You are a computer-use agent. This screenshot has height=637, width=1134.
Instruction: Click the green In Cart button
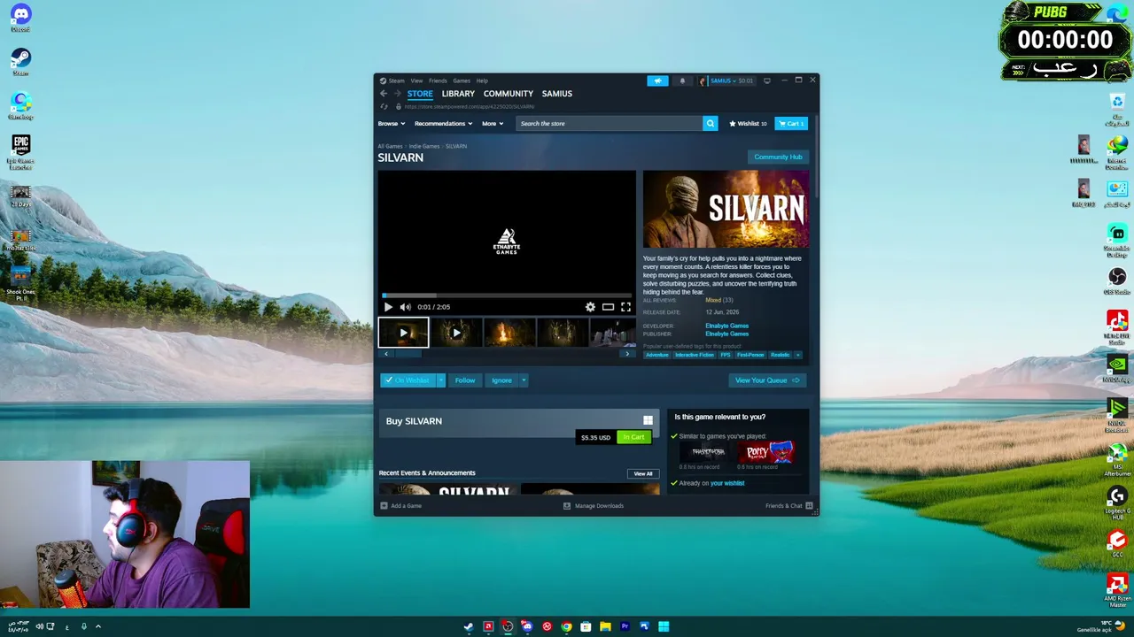pyautogui.click(x=633, y=437)
